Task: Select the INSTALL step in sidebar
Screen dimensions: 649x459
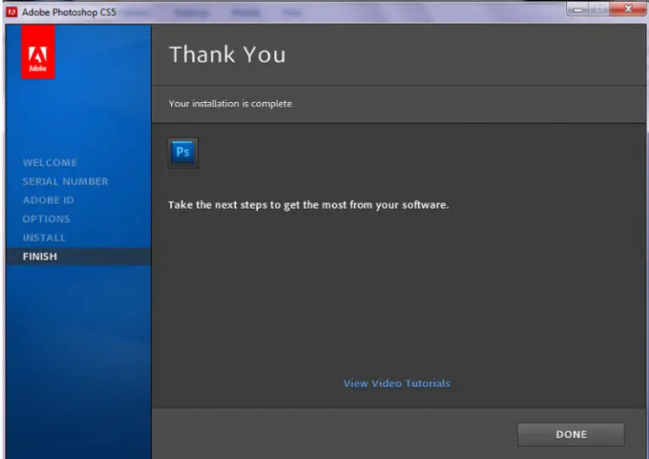Action: pyautogui.click(x=44, y=237)
